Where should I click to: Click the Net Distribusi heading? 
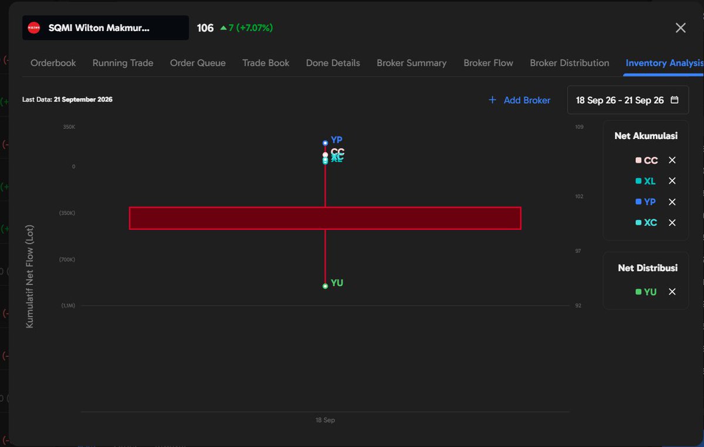[x=648, y=267]
